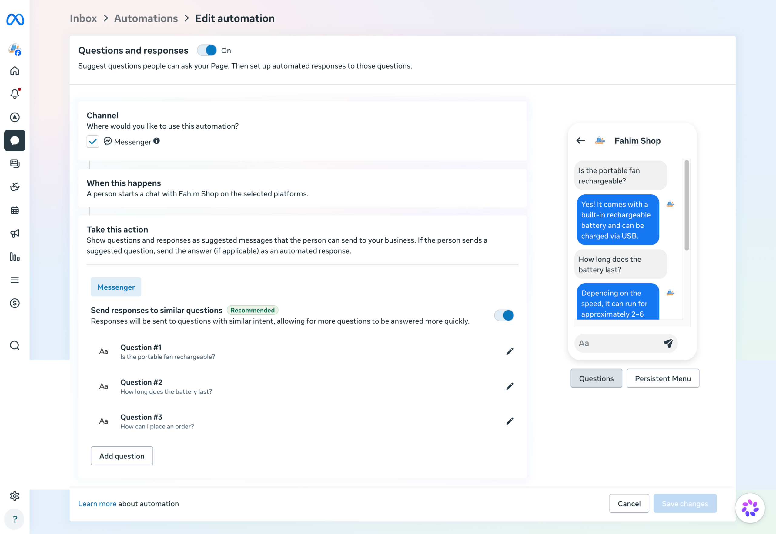Click the 'Yes! It comes with a built-in' reply bubble
The height and width of the screenshot is (534, 776).
click(x=618, y=220)
